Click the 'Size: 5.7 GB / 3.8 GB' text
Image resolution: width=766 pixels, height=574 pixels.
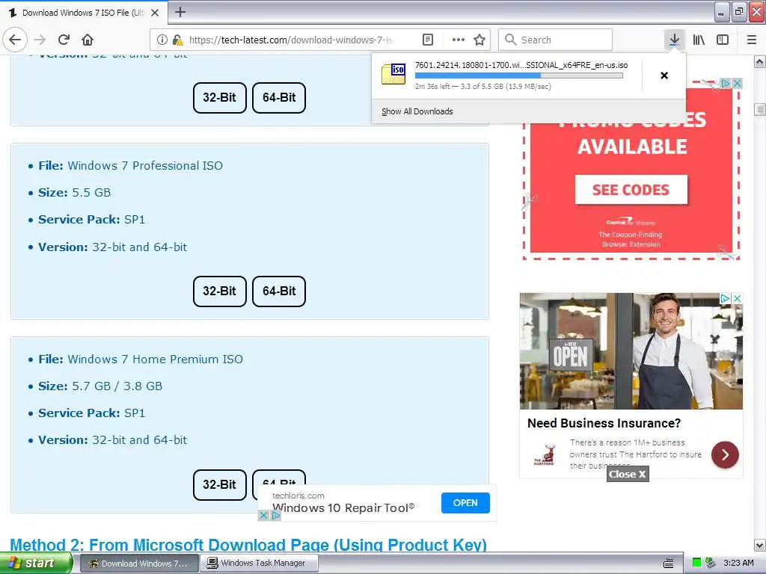click(x=101, y=386)
